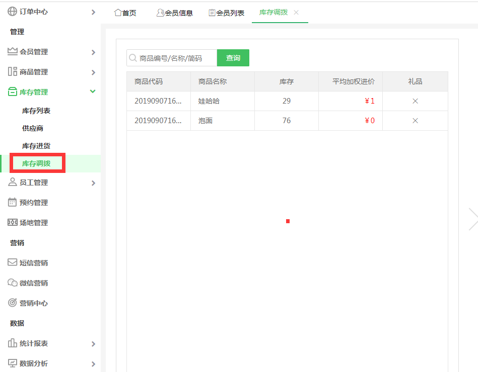The height and width of the screenshot is (372, 478).
Task: Collapse the 库存管理 menu chevron
Action: 93,91
